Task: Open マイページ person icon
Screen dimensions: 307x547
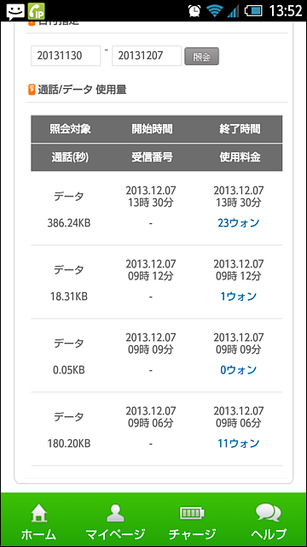Action: [x=115, y=513]
